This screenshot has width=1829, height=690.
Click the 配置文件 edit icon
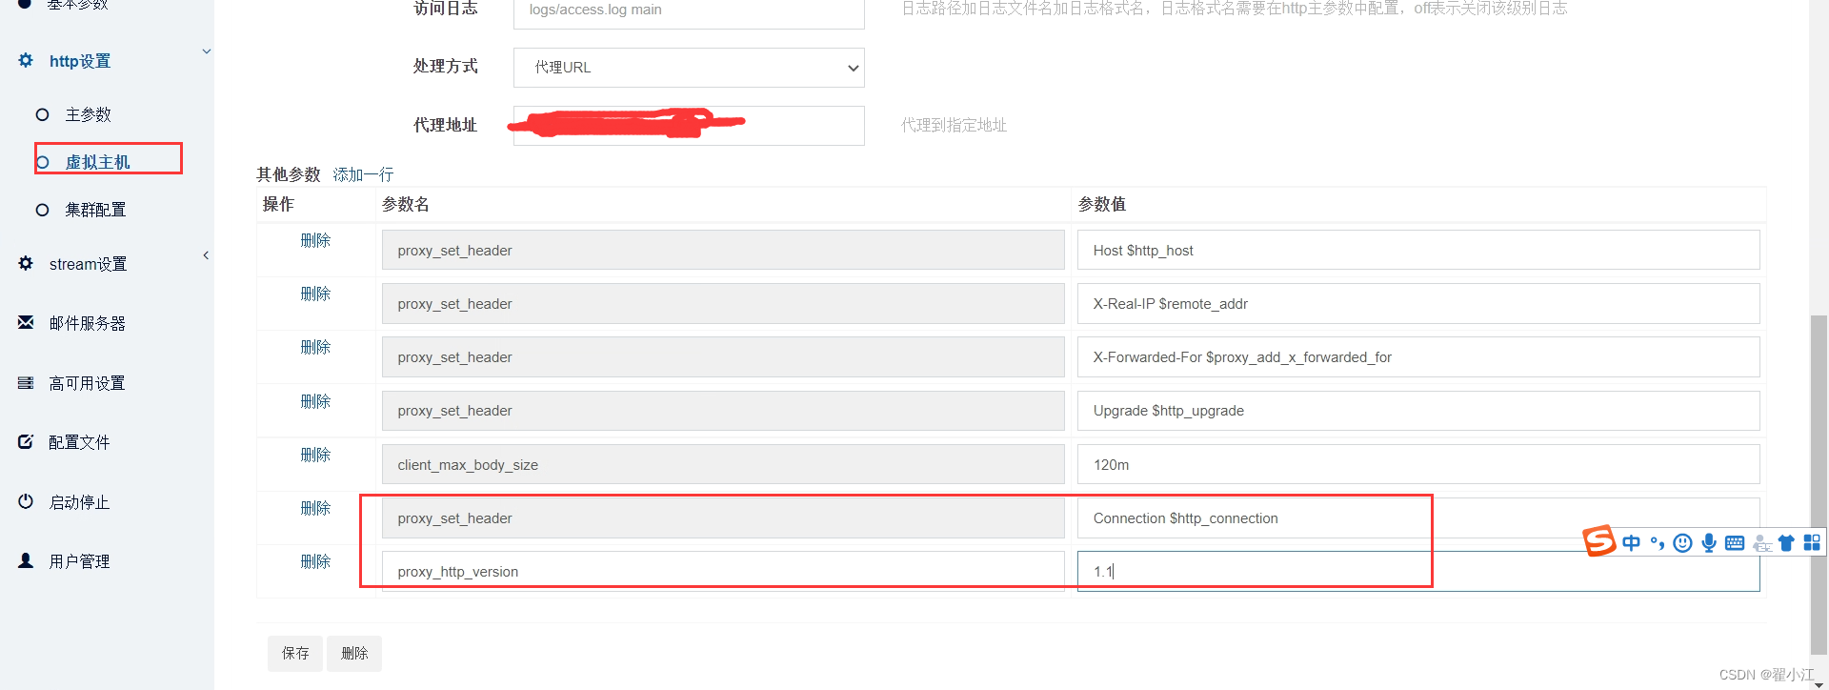coord(26,441)
